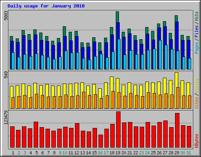The width and height of the screenshot is (201, 157).
Task: Click the cyan pages bar for day 19
Action: coord(119,54)
